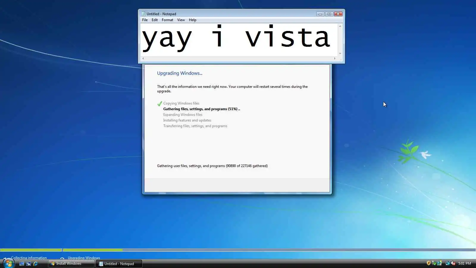Click the 'Your computer will restart several times' message
Viewport: 476px width, 268px height.
point(232,89)
